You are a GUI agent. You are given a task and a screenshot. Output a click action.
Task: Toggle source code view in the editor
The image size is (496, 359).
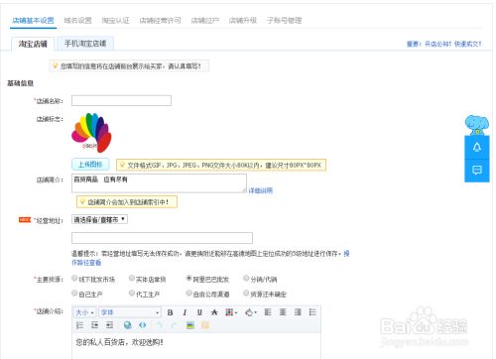(x=143, y=325)
